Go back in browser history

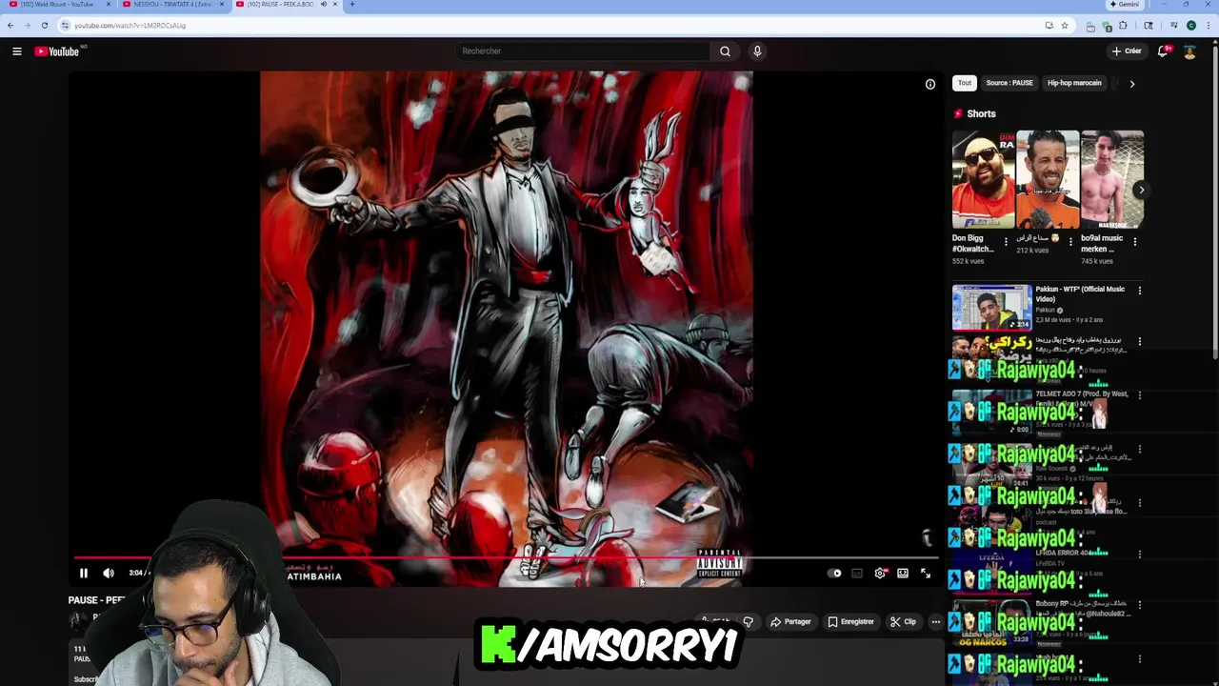pos(10,26)
